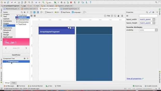The width and height of the screenshot is (161, 91).
Task: Click the Paste icon in toolbar
Action: pos(25,2)
